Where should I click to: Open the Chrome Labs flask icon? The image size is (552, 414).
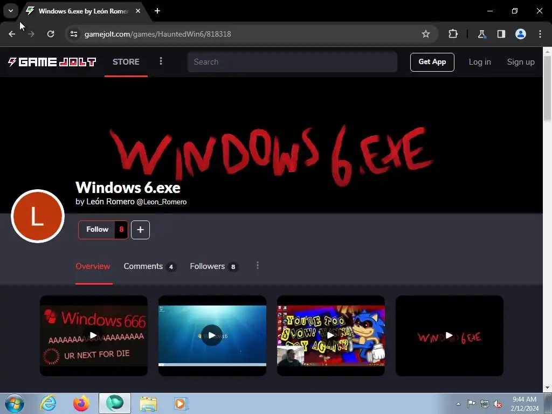coord(481,34)
